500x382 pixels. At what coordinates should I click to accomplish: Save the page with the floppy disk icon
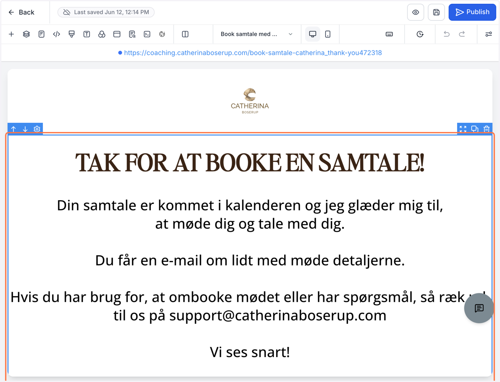436,12
